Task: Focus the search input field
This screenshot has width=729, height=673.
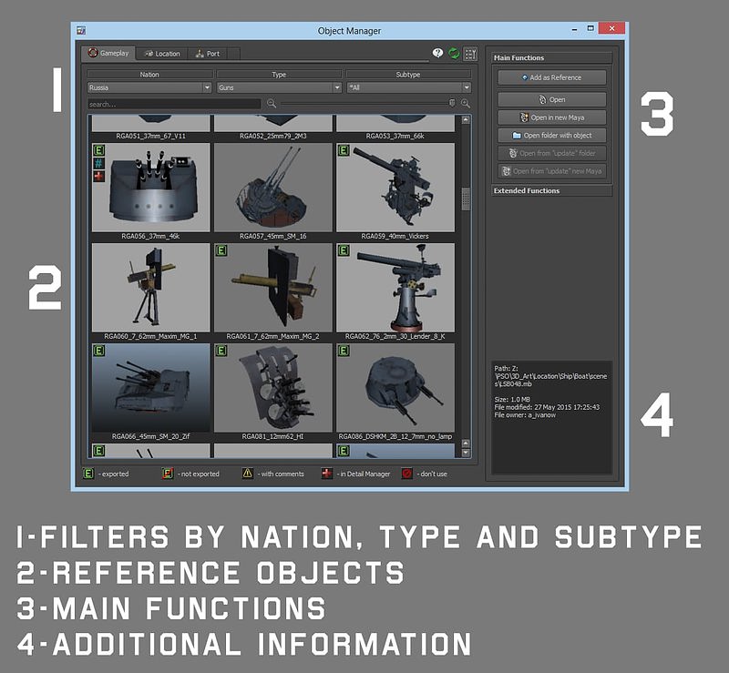Action: [x=174, y=104]
